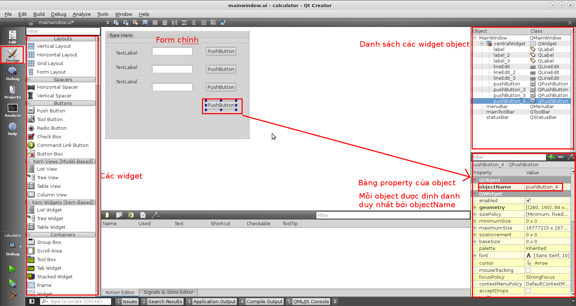The height and width of the screenshot is (306, 576).
Task: Activate Edit Widgets mode in toolbar
Action: click(116, 23)
